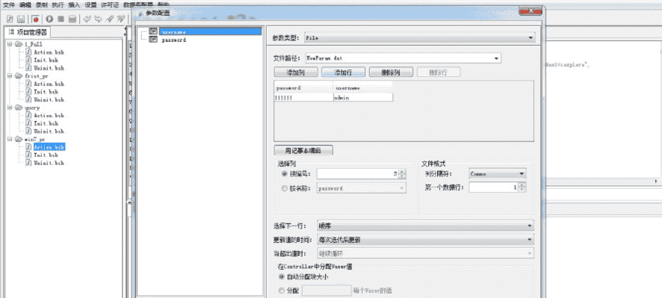Screen dimensions: 662x298
Task: Select the 按名称 radio button
Action: (284, 188)
